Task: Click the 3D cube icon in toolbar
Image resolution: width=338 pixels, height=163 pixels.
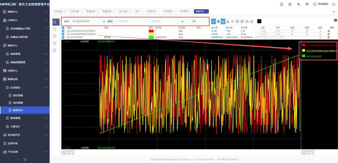Action: coord(218,21)
